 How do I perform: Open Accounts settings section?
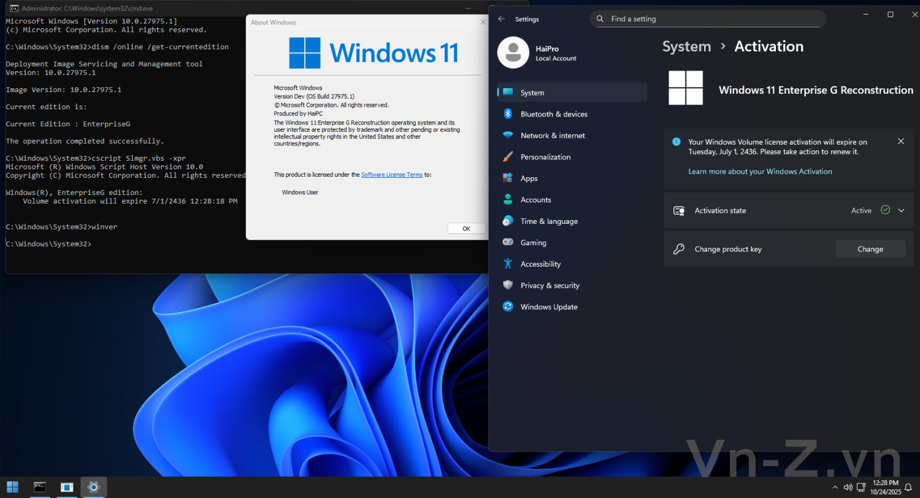pyautogui.click(x=535, y=200)
